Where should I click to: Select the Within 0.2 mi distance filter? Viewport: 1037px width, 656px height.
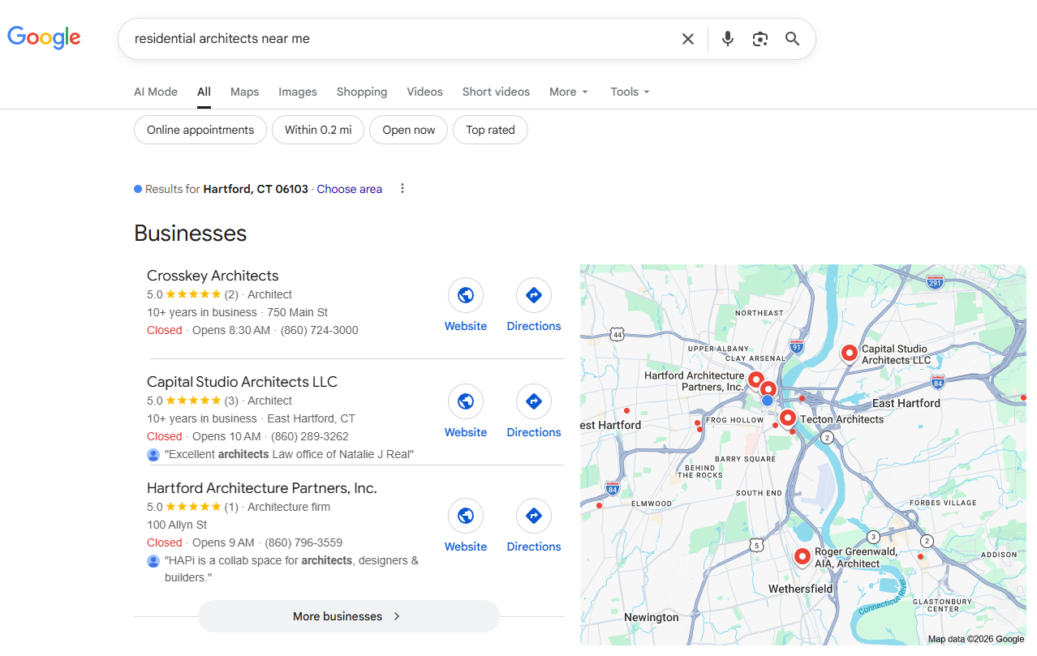click(x=318, y=130)
